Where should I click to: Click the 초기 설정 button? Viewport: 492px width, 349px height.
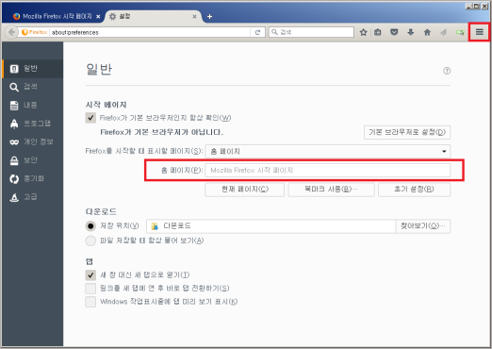(414, 190)
